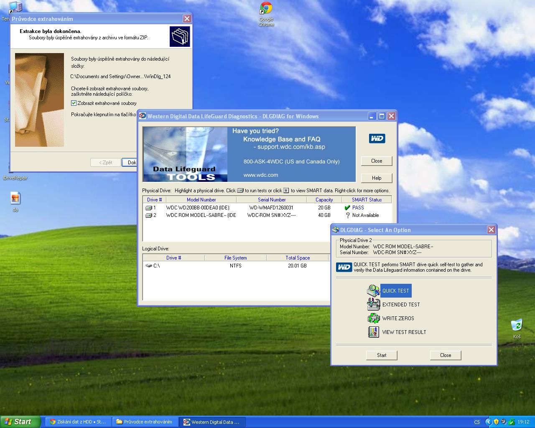Click '20.01 GB' total space cell
Viewport: 535px width, 428px height.
[297, 266]
